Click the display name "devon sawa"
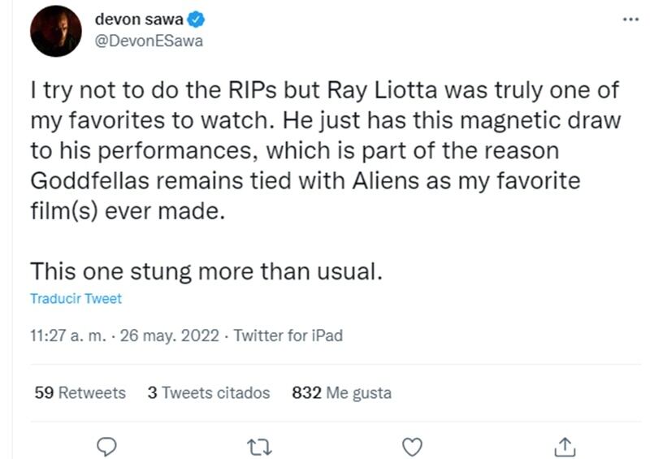Screen dimensions: 650x459 point(139,20)
